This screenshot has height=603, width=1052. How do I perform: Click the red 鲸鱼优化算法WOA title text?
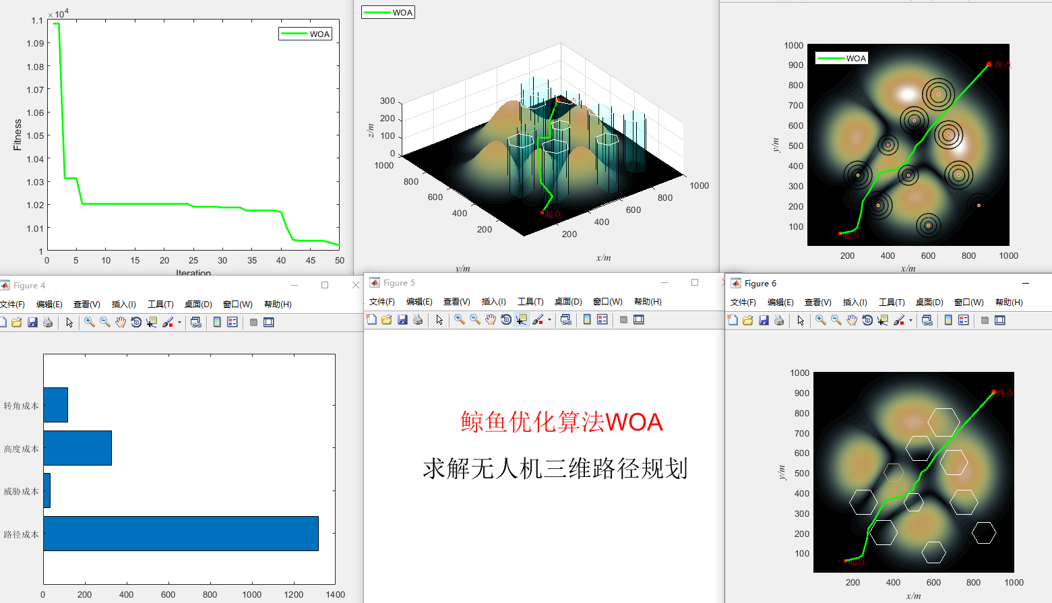(561, 422)
